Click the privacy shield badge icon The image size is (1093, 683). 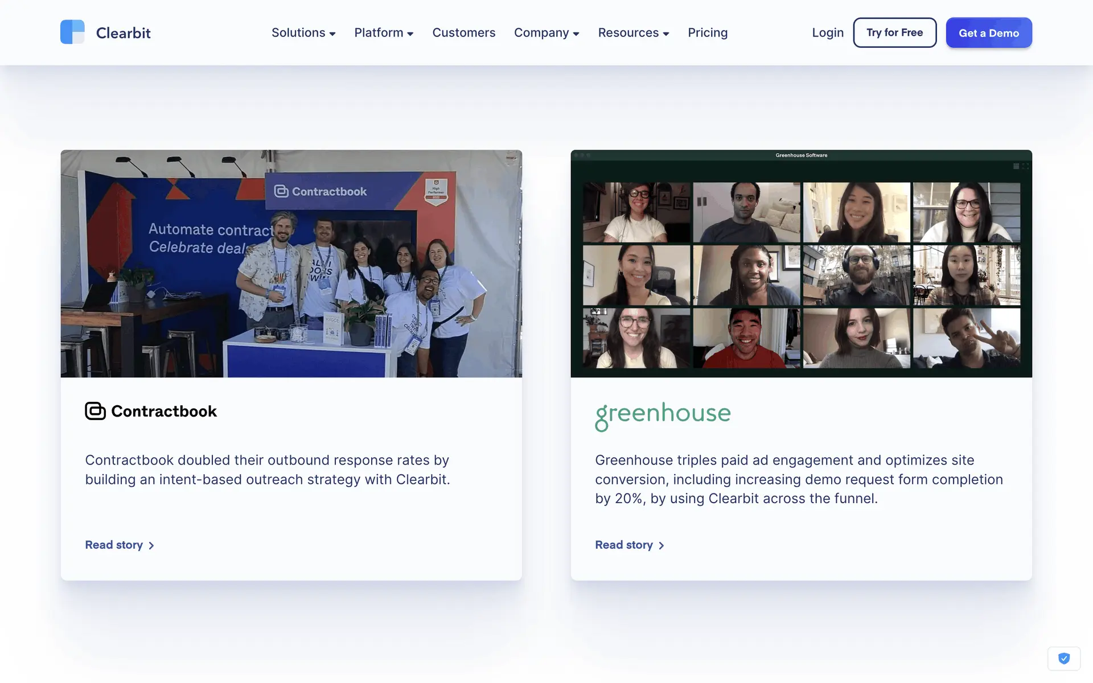(1063, 659)
